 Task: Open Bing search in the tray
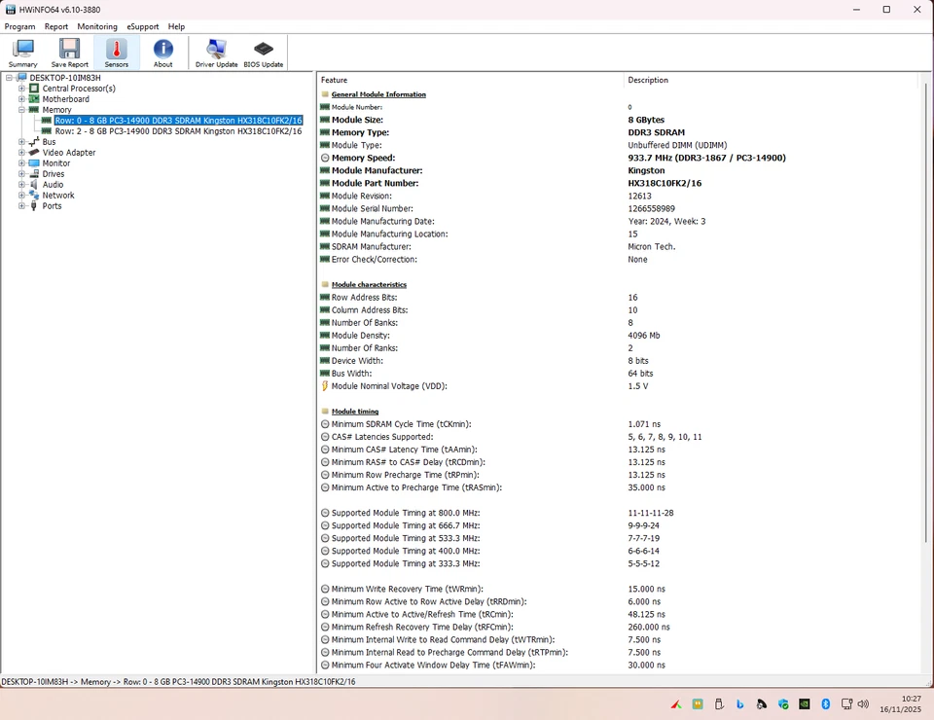tap(739, 702)
